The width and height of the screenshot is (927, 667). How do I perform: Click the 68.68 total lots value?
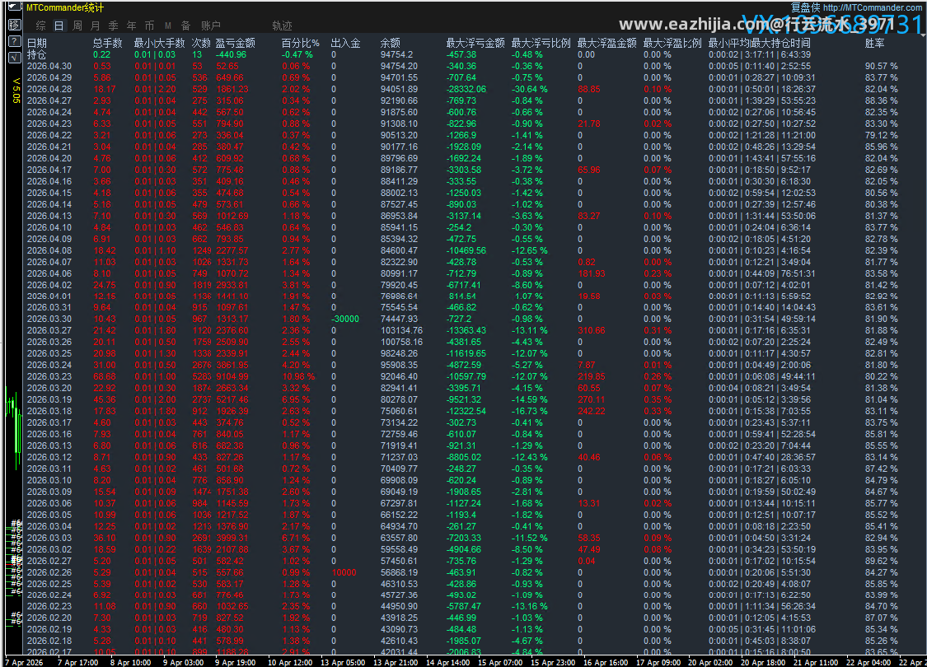pyautogui.click(x=105, y=376)
